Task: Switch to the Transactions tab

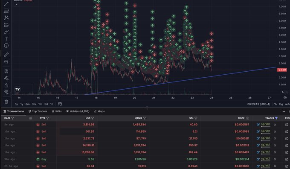Action: (14, 111)
